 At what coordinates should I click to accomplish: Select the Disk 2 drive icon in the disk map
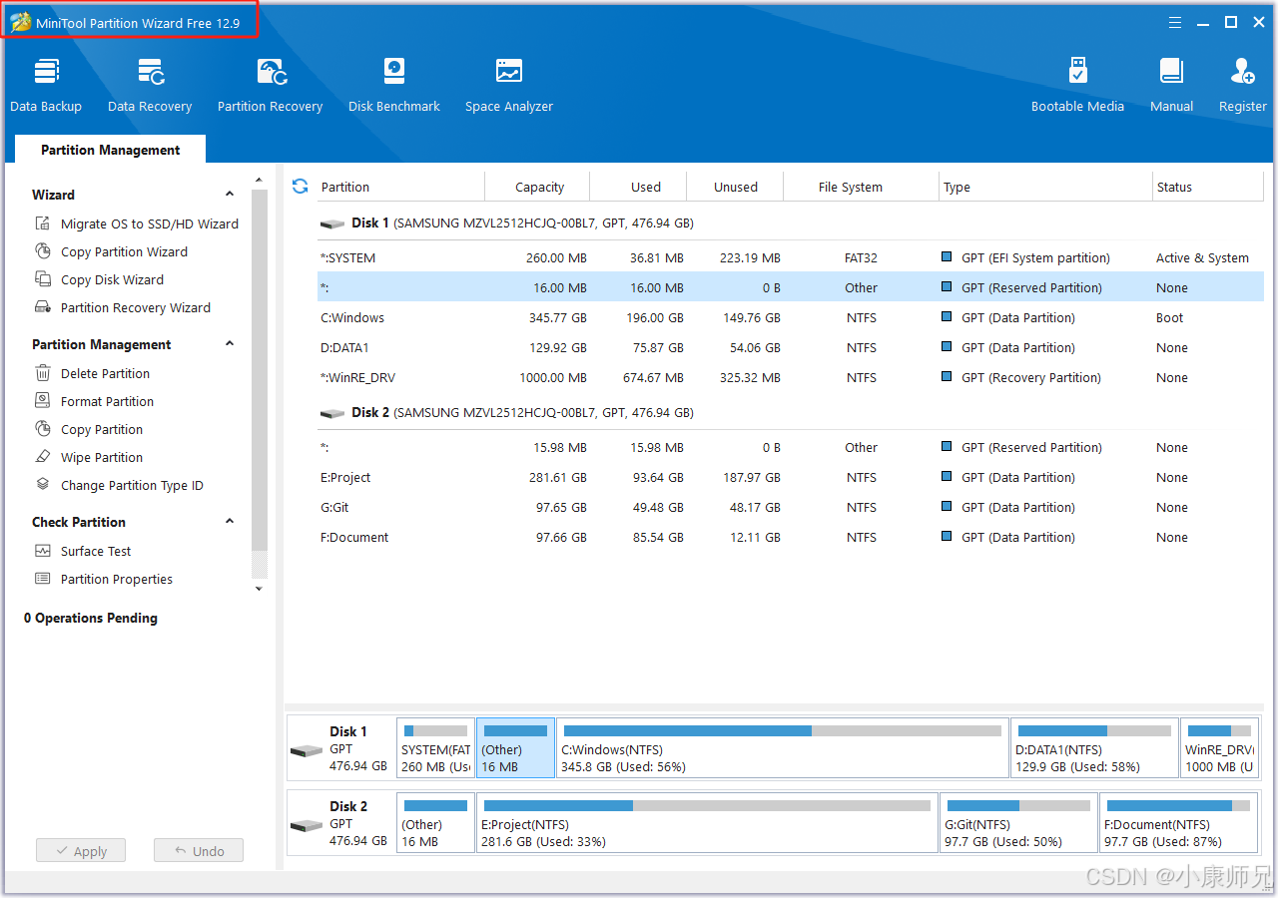pyautogui.click(x=306, y=826)
